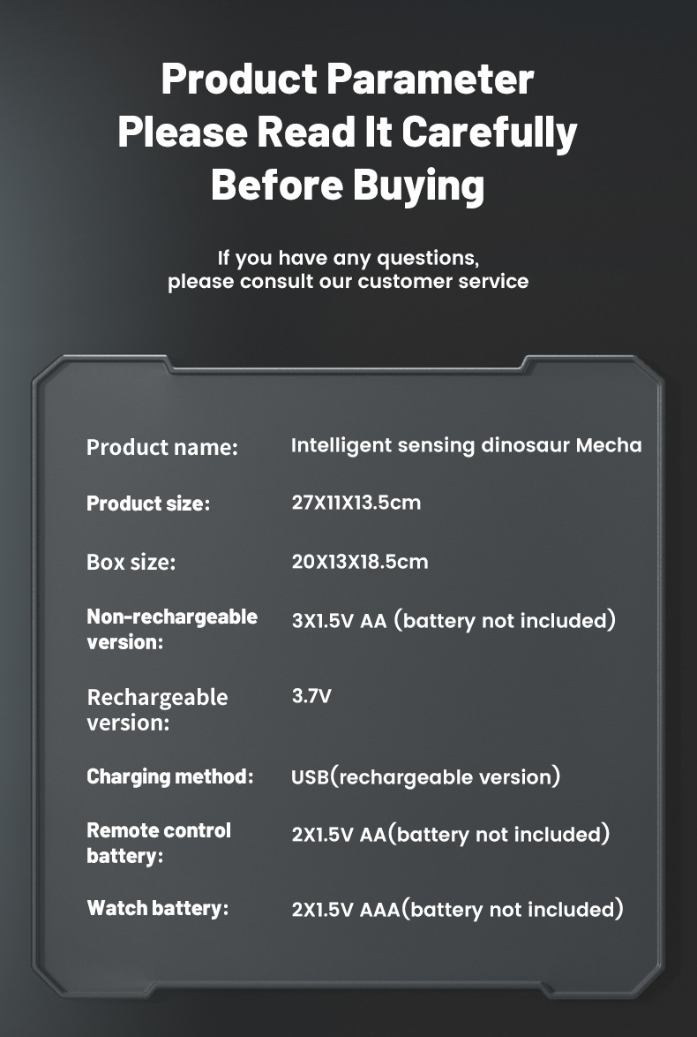Click the 27X11X13.5cm product size value
This screenshot has height=1037, width=697.
tap(356, 503)
